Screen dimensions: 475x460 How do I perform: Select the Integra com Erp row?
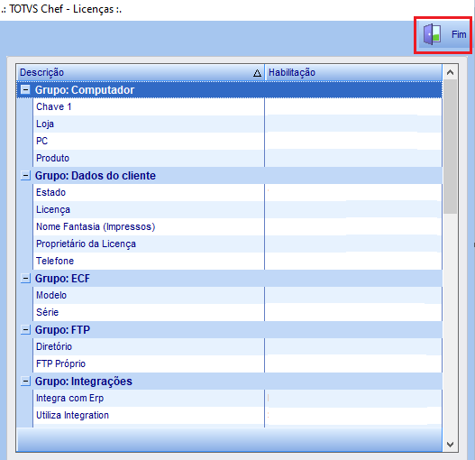[x=238, y=398]
